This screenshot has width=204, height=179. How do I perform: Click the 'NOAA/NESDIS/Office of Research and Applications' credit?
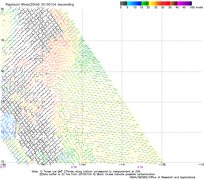tap(162, 177)
